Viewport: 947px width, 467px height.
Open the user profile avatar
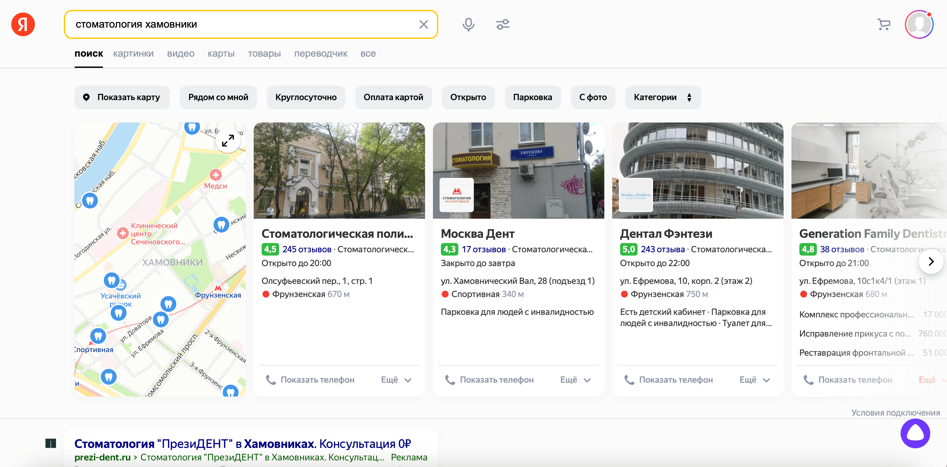click(919, 25)
